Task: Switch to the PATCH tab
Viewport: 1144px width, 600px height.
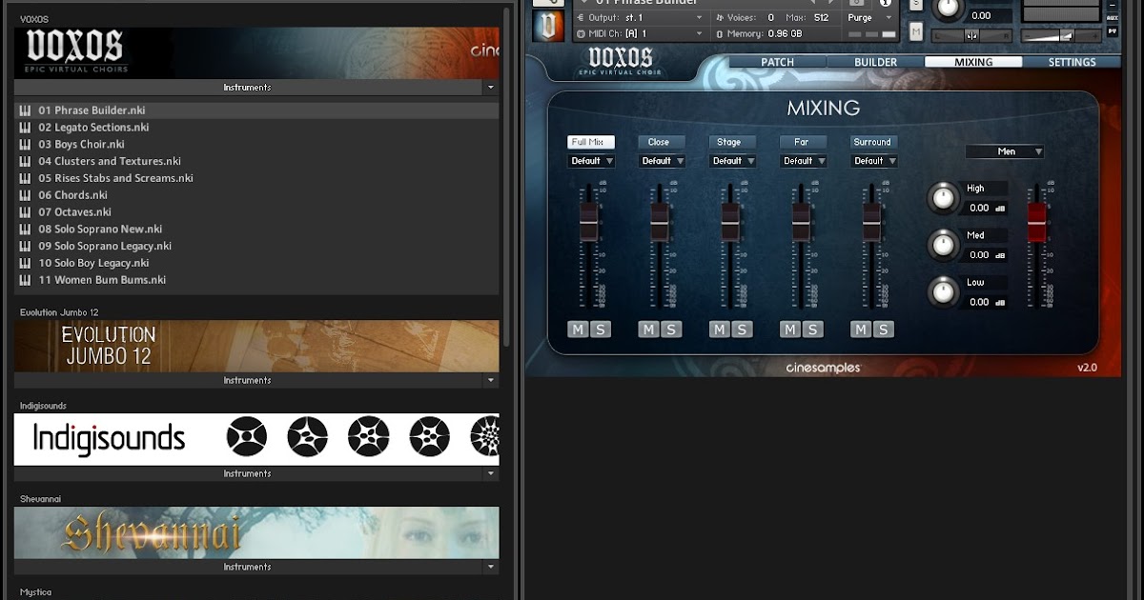Action: coord(777,62)
